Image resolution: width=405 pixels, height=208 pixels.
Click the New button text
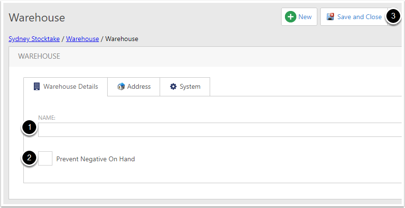point(305,17)
